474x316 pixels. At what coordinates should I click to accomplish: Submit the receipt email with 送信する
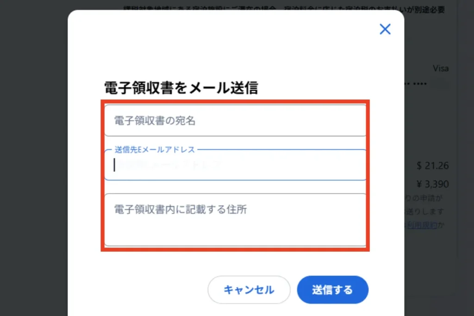pos(332,290)
